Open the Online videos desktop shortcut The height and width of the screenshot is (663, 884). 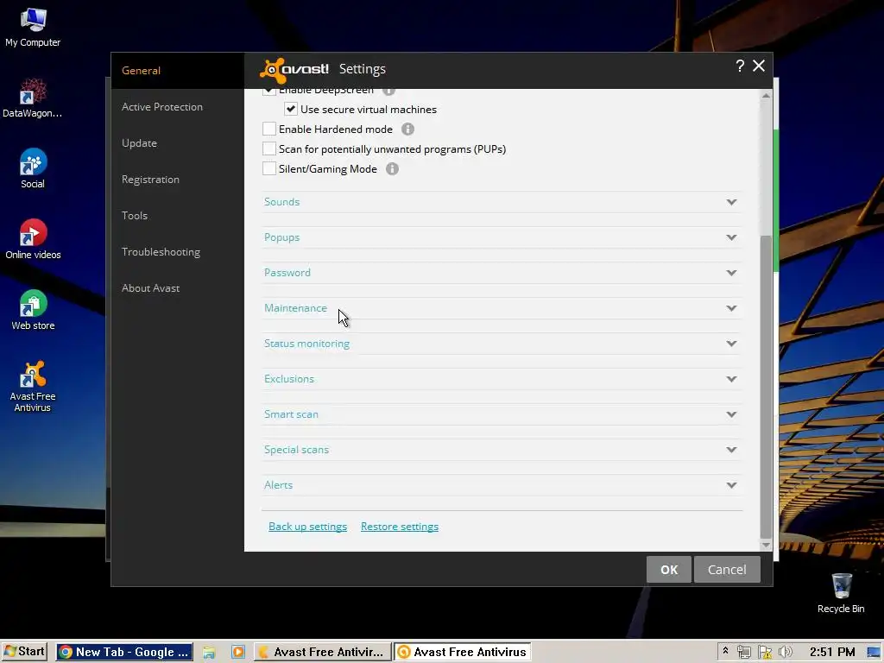[x=33, y=240]
